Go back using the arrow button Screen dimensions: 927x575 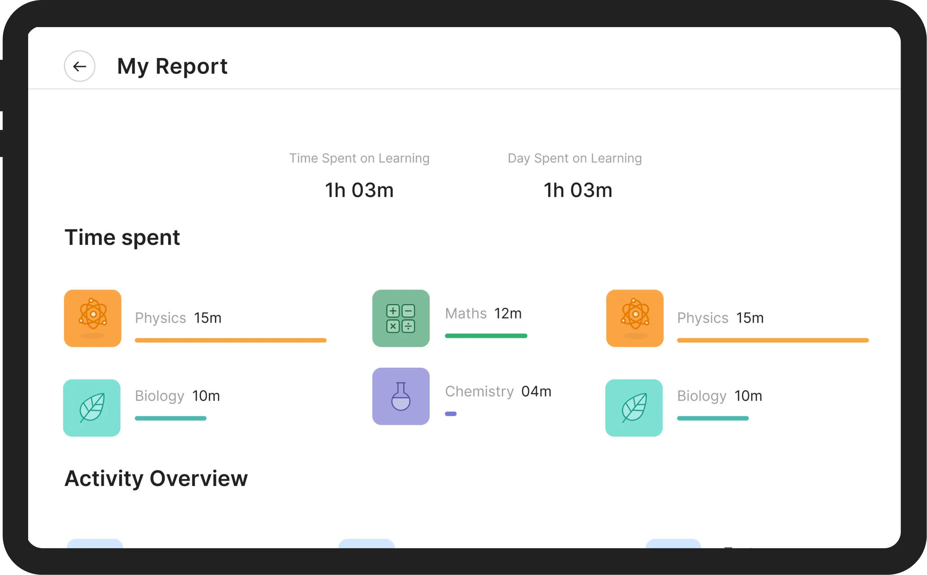(80, 66)
